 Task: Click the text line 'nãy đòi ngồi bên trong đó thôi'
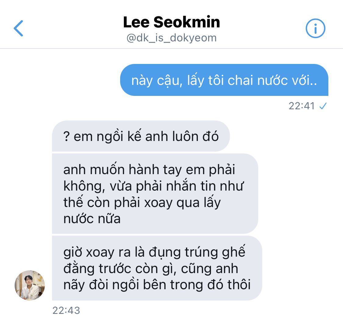pos(157,285)
